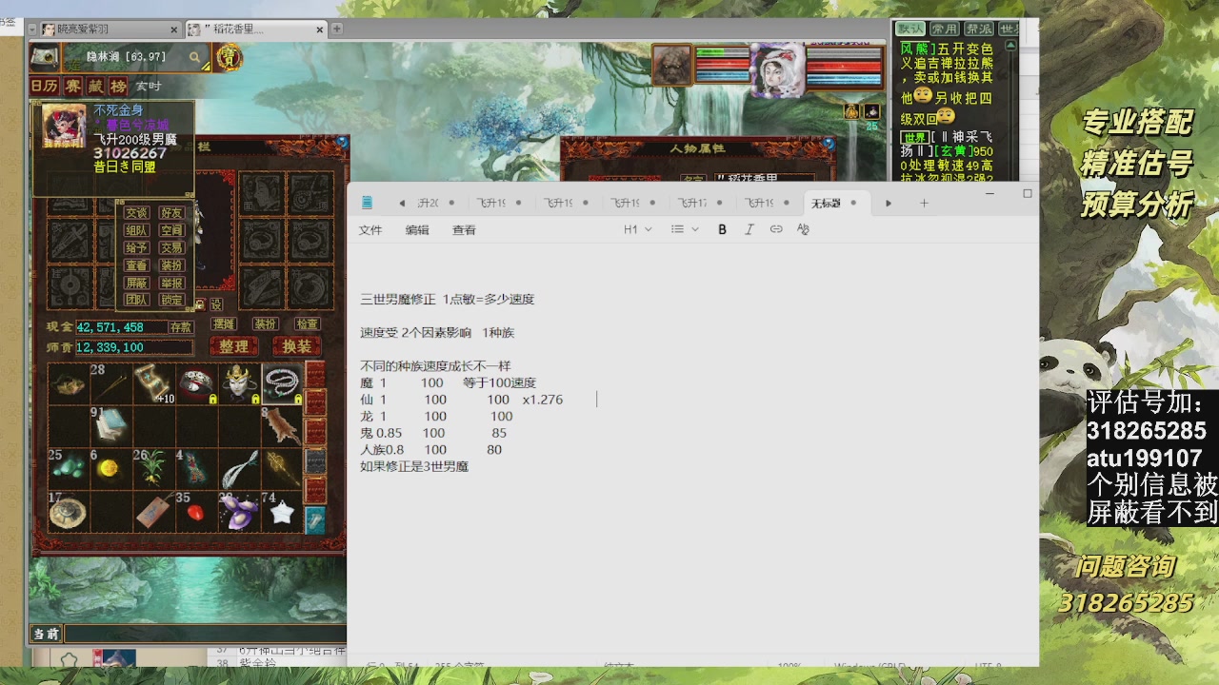1219x685 pixels.
Task: Click 交谈 in player context menu
Action: (x=137, y=213)
